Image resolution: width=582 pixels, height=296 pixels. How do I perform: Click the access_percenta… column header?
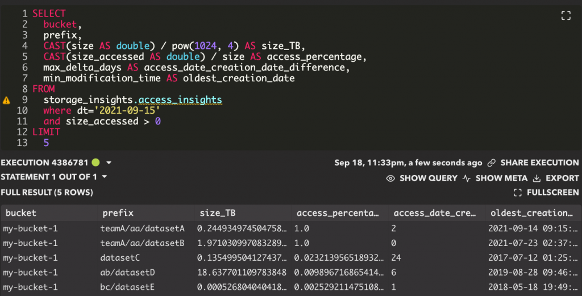[340, 213]
